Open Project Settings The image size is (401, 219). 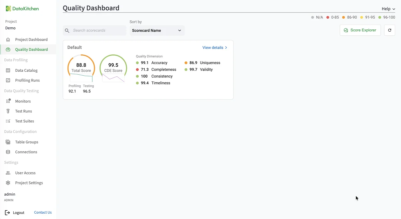[x=29, y=183]
